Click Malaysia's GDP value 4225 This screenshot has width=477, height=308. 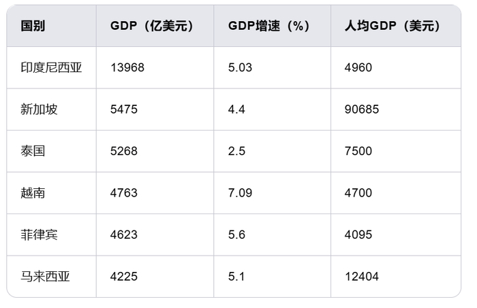pos(124,277)
